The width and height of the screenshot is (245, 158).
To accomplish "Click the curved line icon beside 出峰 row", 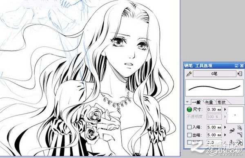I will tap(240, 134).
